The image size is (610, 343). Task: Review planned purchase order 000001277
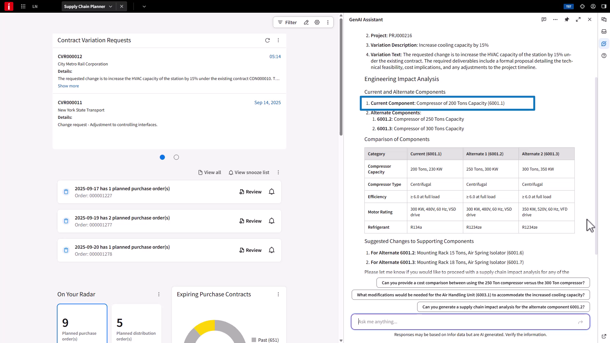(x=250, y=221)
